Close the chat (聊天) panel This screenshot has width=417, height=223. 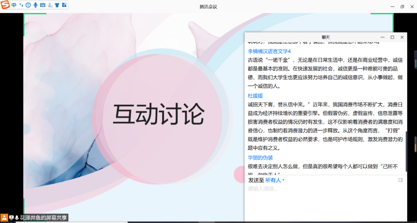point(402,37)
